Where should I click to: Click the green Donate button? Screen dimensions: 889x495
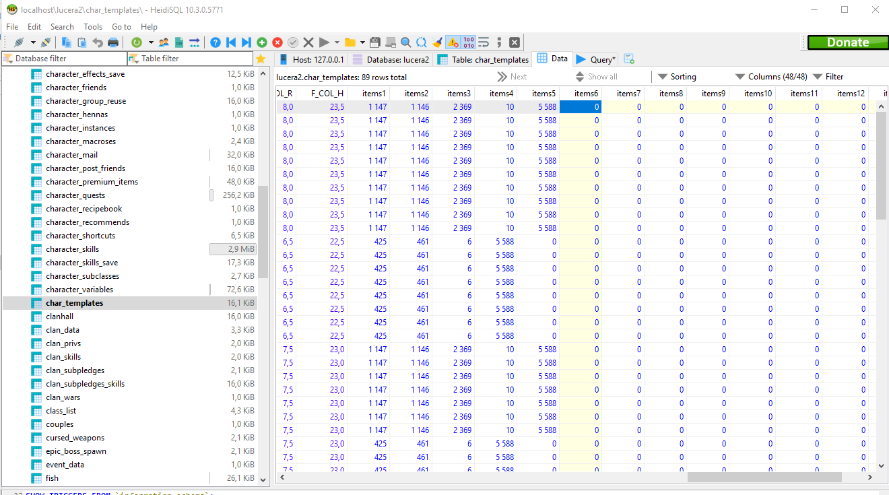tap(847, 42)
